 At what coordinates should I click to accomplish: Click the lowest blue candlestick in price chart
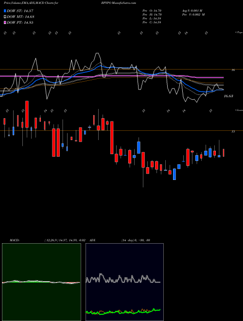point(174,174)
